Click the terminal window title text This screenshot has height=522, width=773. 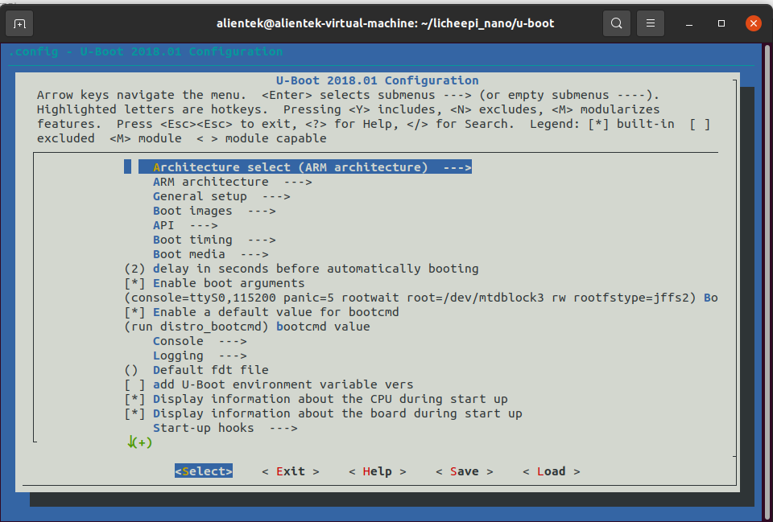(x=385, y=23)
